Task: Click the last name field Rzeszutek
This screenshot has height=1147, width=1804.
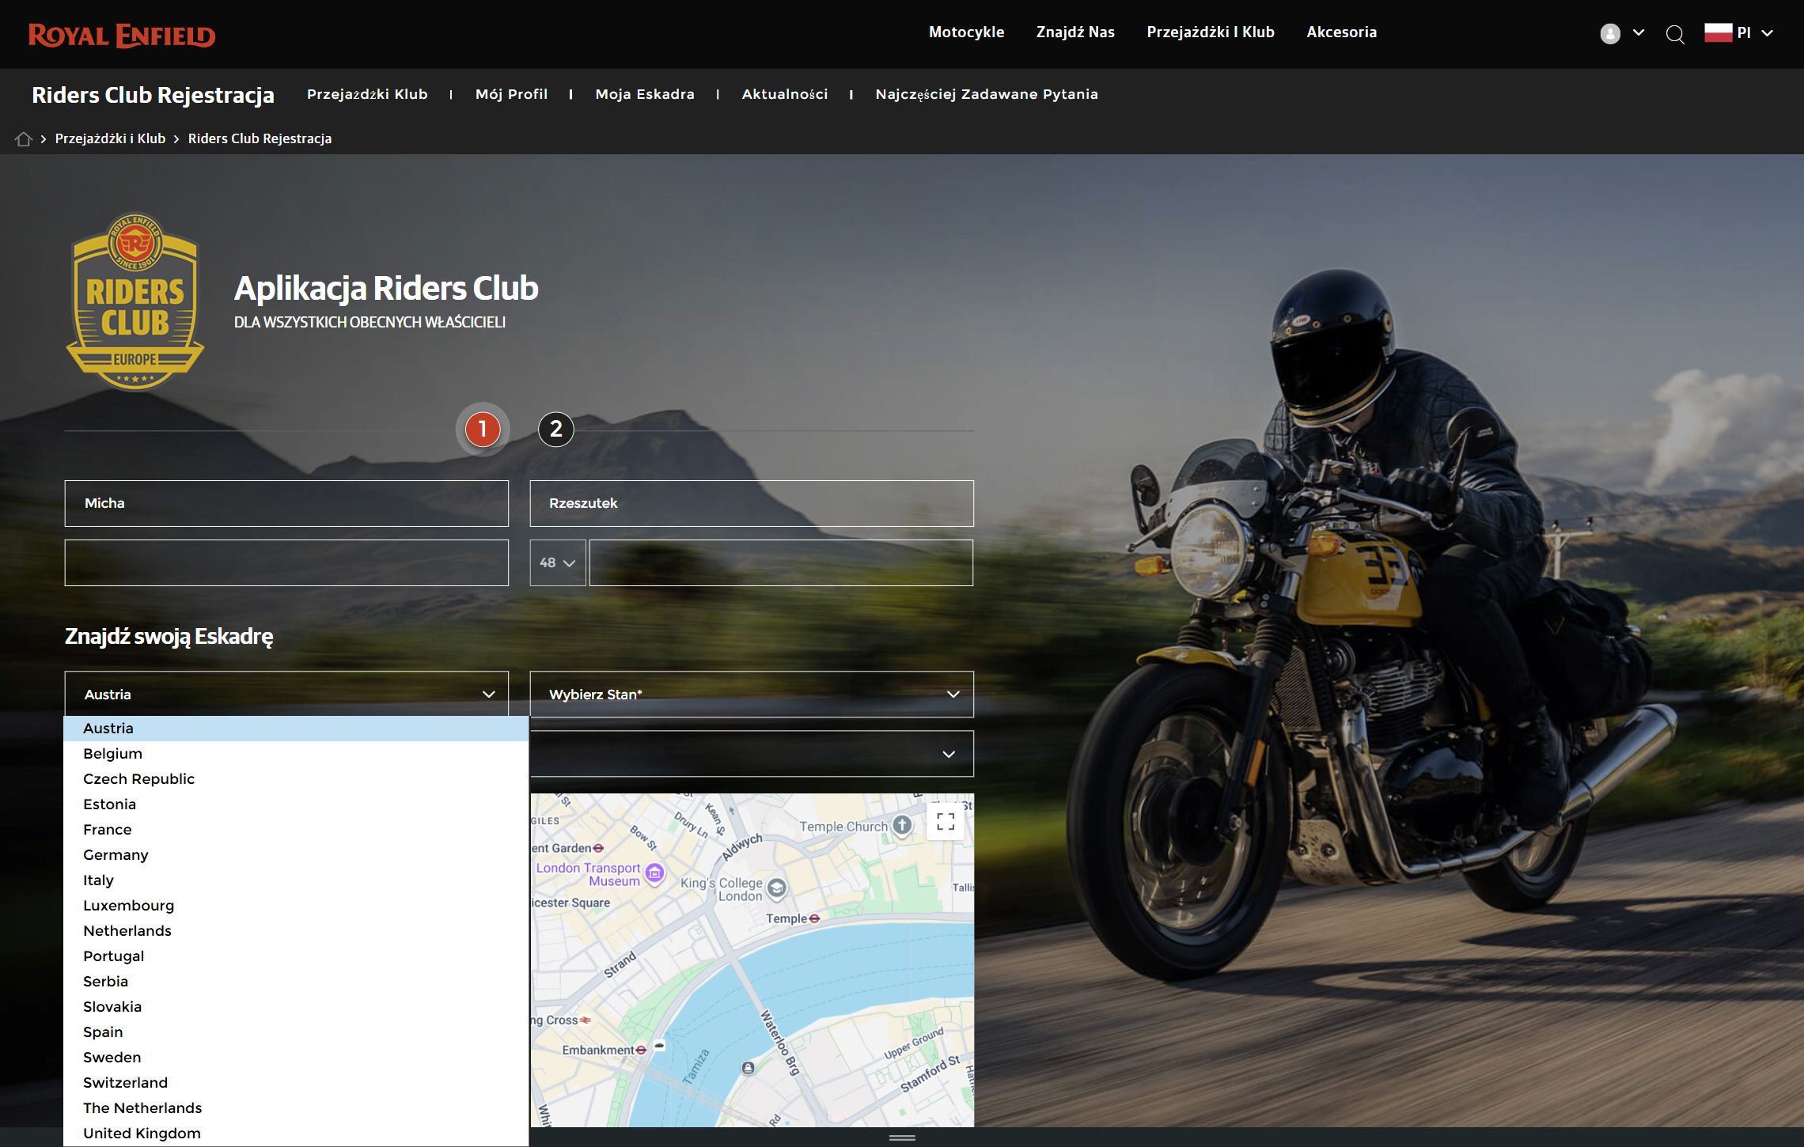Action: pyautogui.click(x=752, y=503)
